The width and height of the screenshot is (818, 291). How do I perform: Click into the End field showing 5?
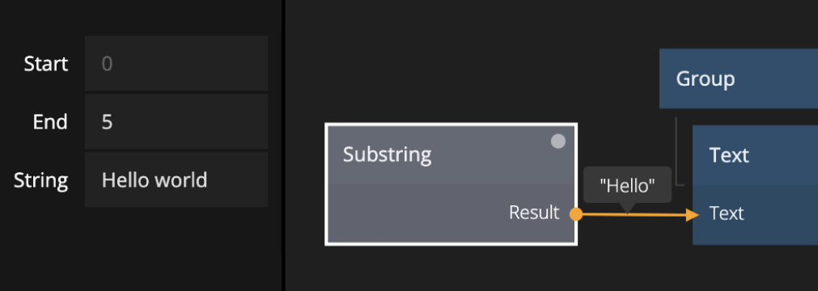pyautogui.click(x=176, y=121)
